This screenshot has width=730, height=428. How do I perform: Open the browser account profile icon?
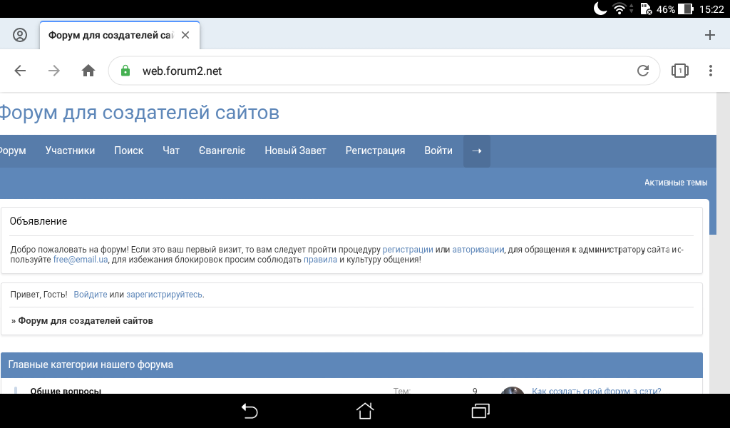click(x=19, y=35)
